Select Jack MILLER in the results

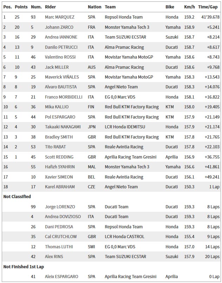[57, 67]
